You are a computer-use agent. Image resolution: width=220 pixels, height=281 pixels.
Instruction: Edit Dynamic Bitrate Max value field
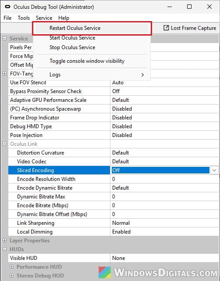pyautogui.click(x=164, y=197)
